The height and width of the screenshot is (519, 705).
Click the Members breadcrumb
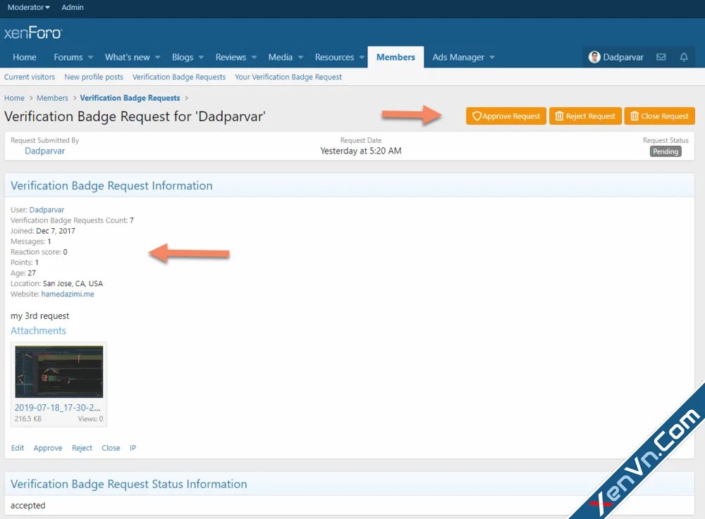coord(52,98)
